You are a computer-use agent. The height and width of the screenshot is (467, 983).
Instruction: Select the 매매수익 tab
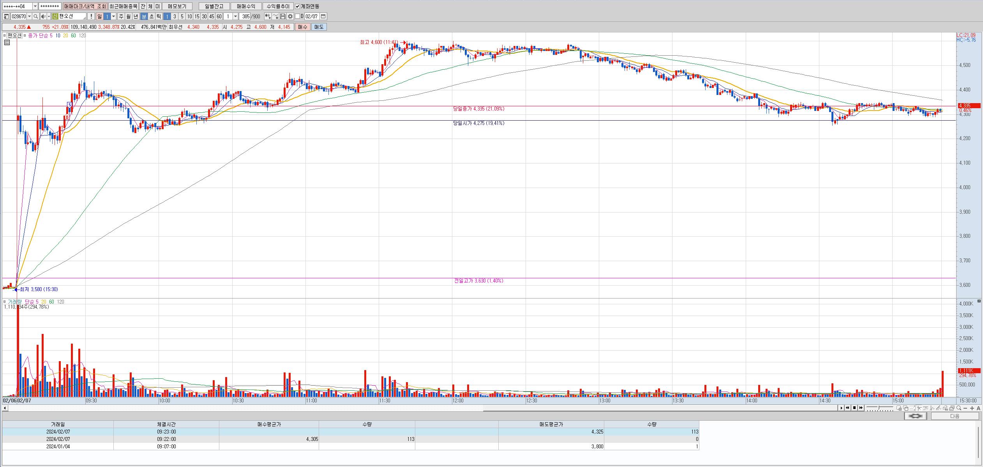pyautogui.click(x=246, y=6)
